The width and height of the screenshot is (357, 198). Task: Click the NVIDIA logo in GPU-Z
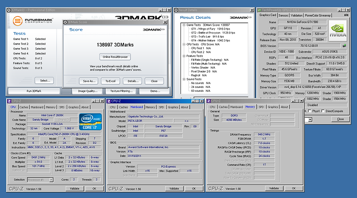[x=338, y=31]
